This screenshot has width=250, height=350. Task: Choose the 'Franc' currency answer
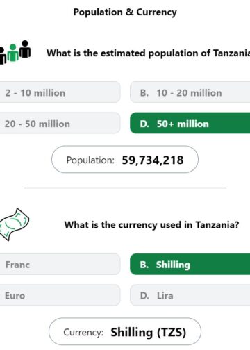[60, 264]
